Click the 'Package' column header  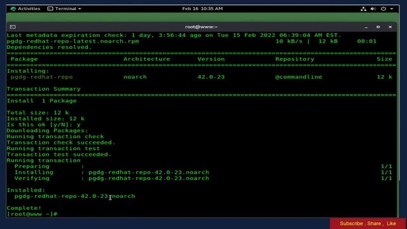click(24, 59)
